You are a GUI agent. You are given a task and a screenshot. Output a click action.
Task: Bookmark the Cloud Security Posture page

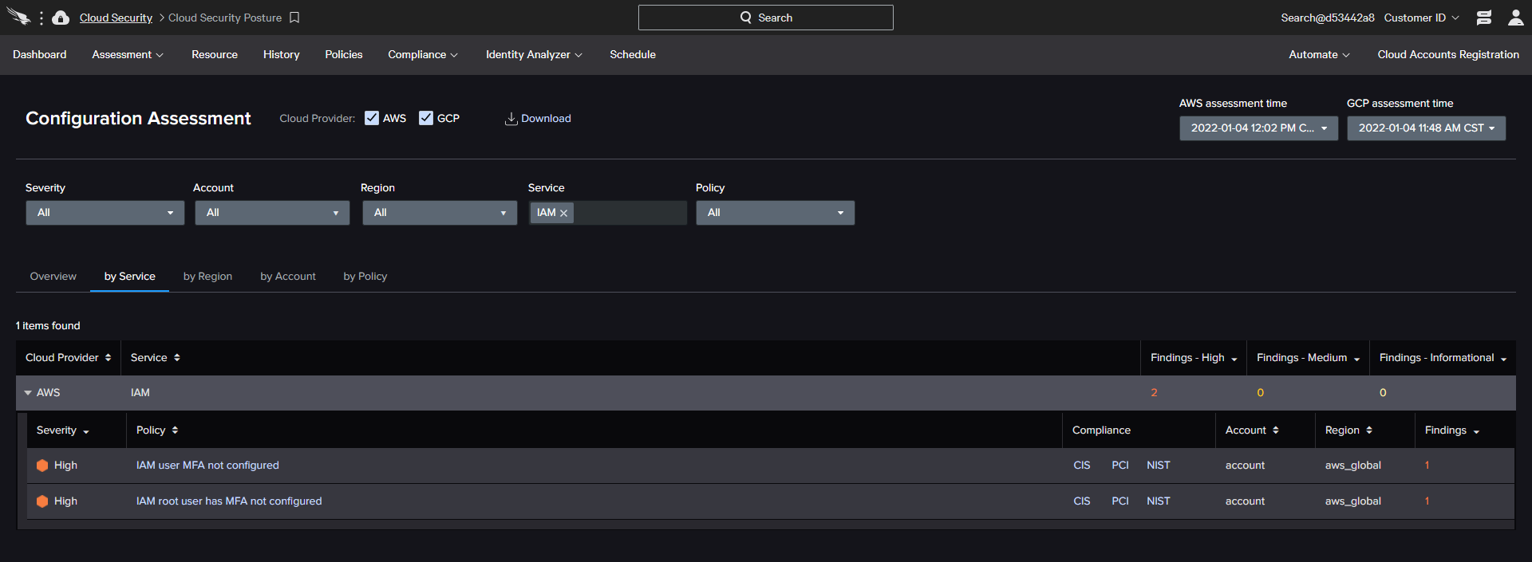pyautogui.click(x=294, y=18)
